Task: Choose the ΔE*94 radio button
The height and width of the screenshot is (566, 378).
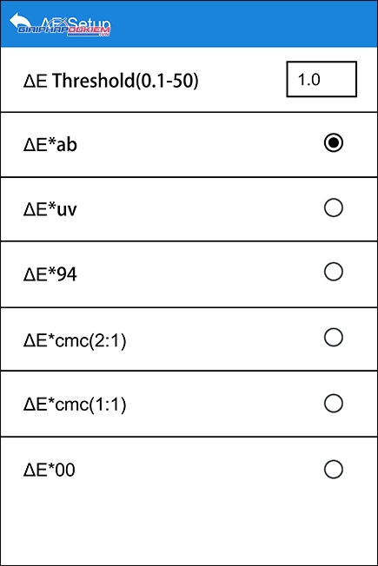Action: coord(333,272)
